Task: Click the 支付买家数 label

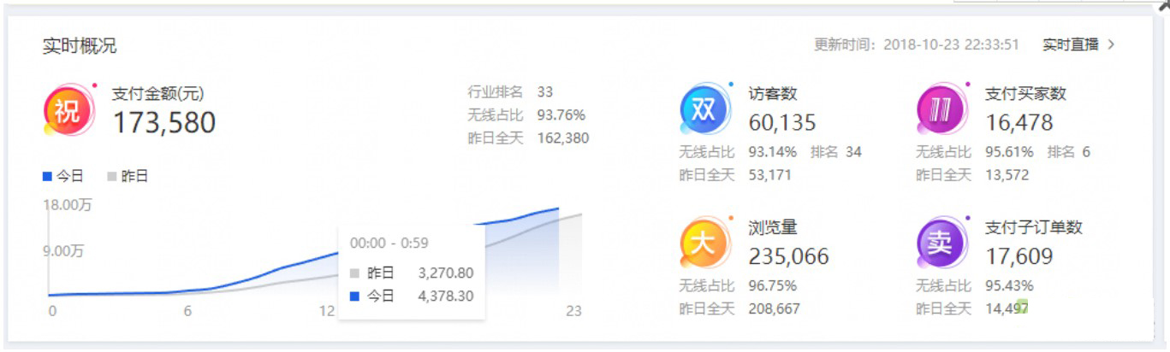Action: [1025, 94]
